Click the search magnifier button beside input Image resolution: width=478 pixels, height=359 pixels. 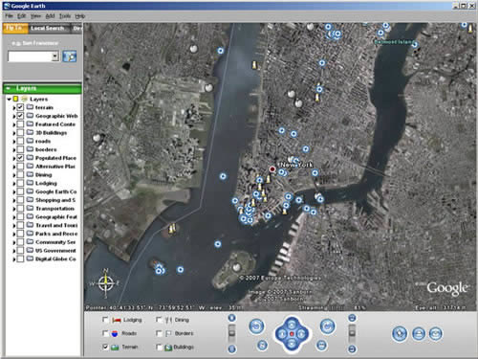[x=69, y=56]
